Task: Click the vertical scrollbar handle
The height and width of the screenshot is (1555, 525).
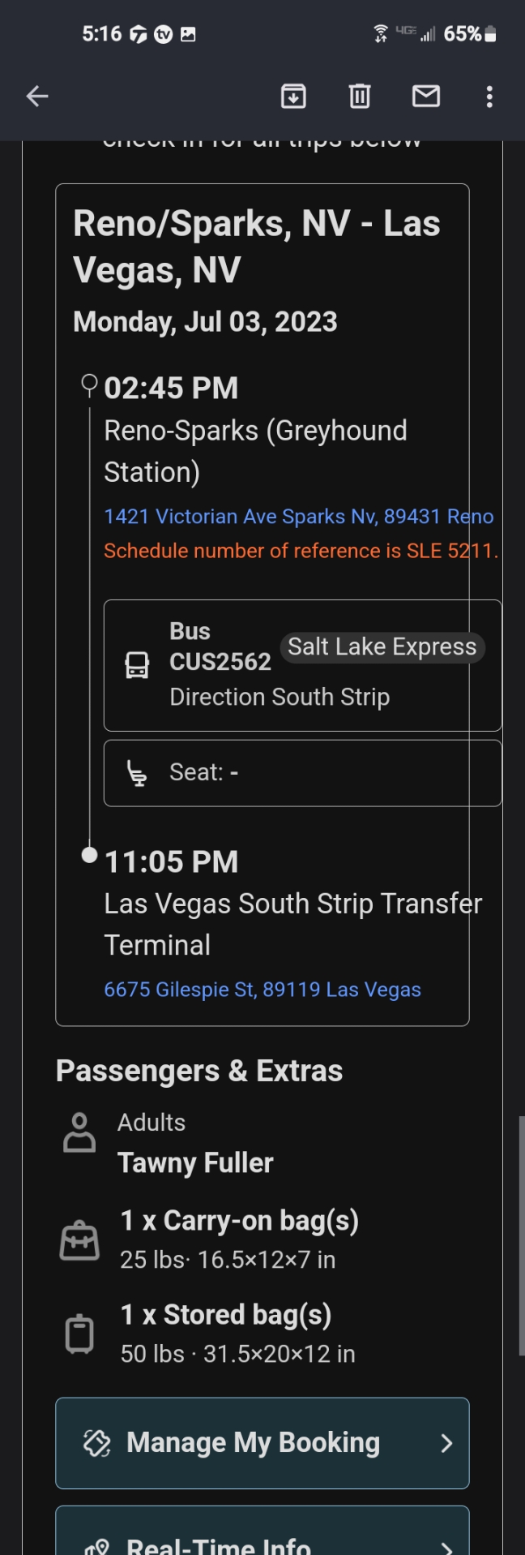Action: click(x=521, y=1235)
